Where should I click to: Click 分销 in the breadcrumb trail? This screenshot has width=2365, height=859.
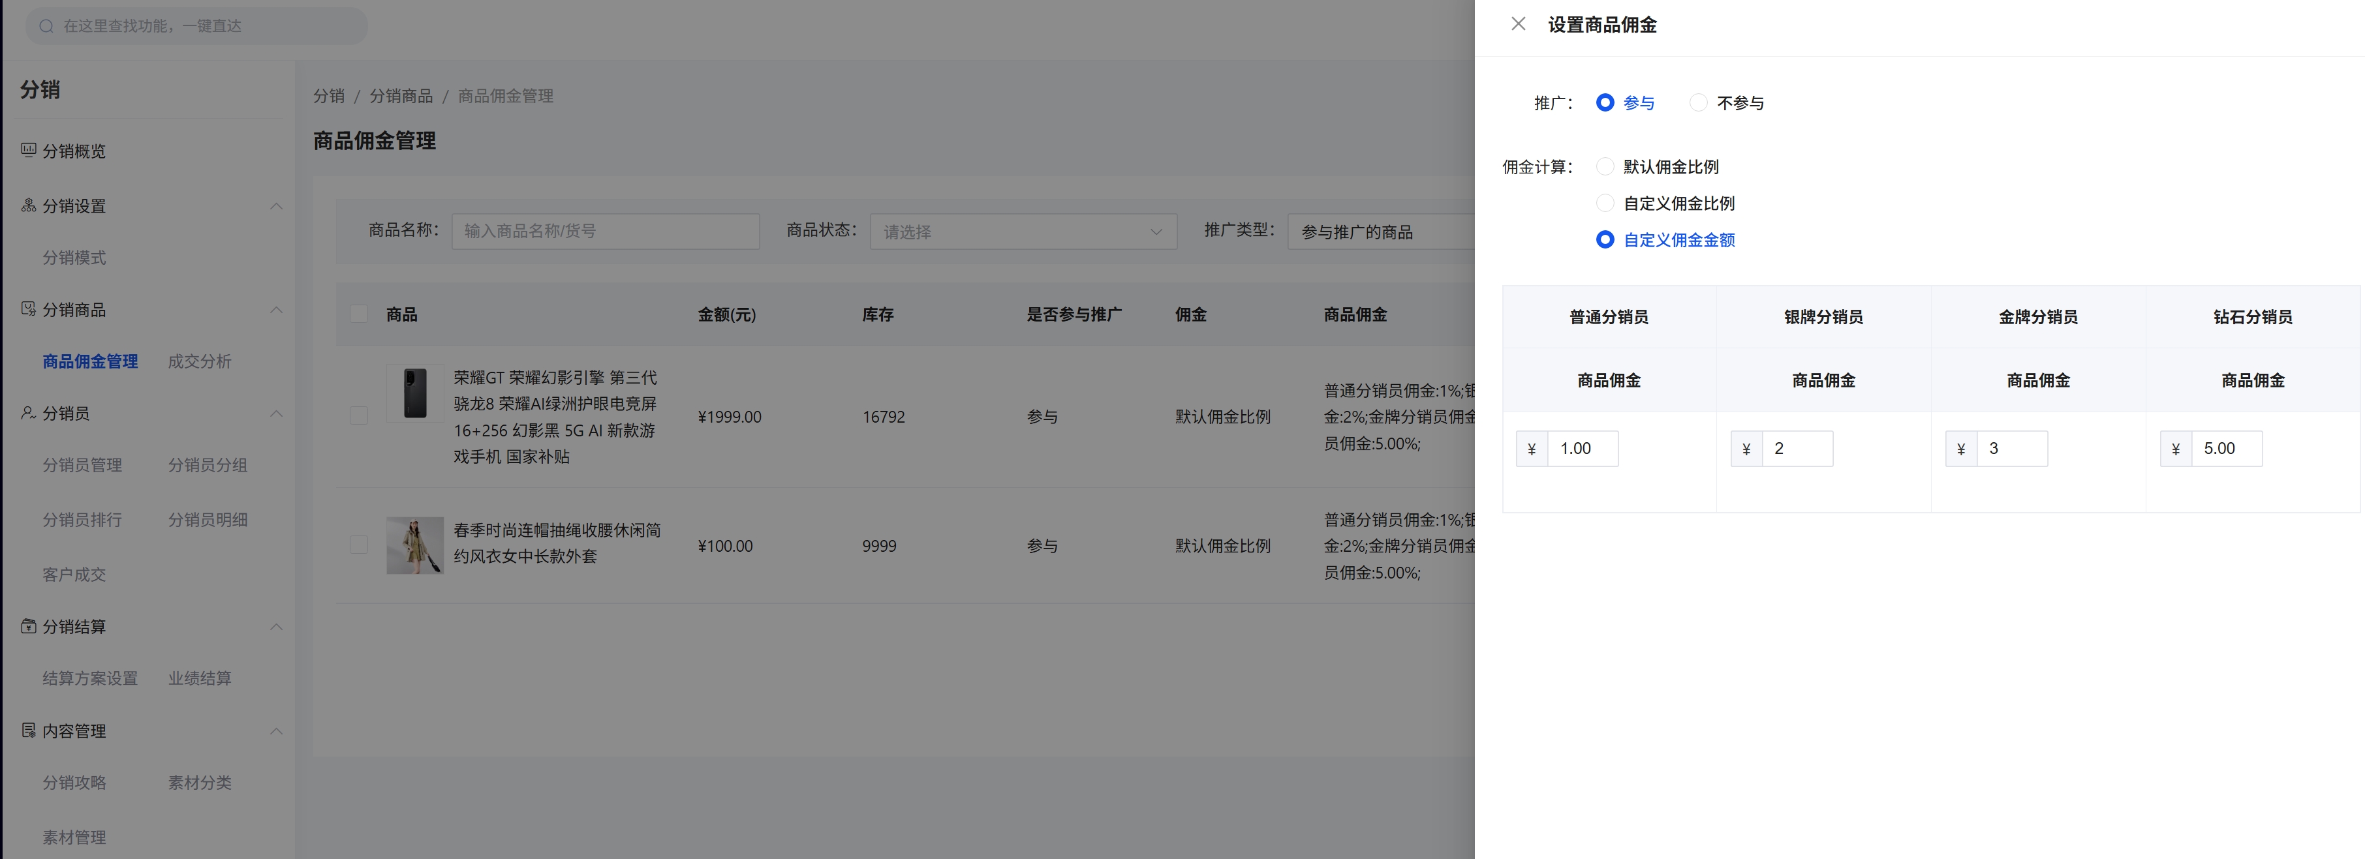click(x=329, y=95)
